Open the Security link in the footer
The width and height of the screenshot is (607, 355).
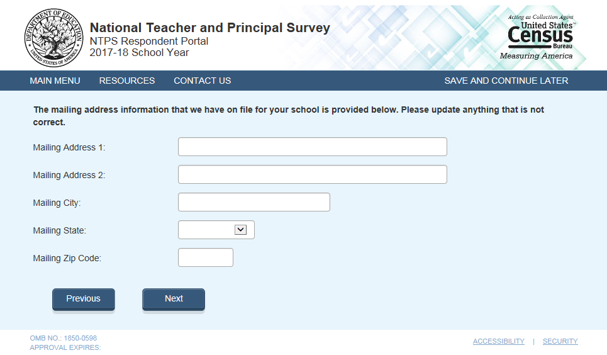coord(560,341)
